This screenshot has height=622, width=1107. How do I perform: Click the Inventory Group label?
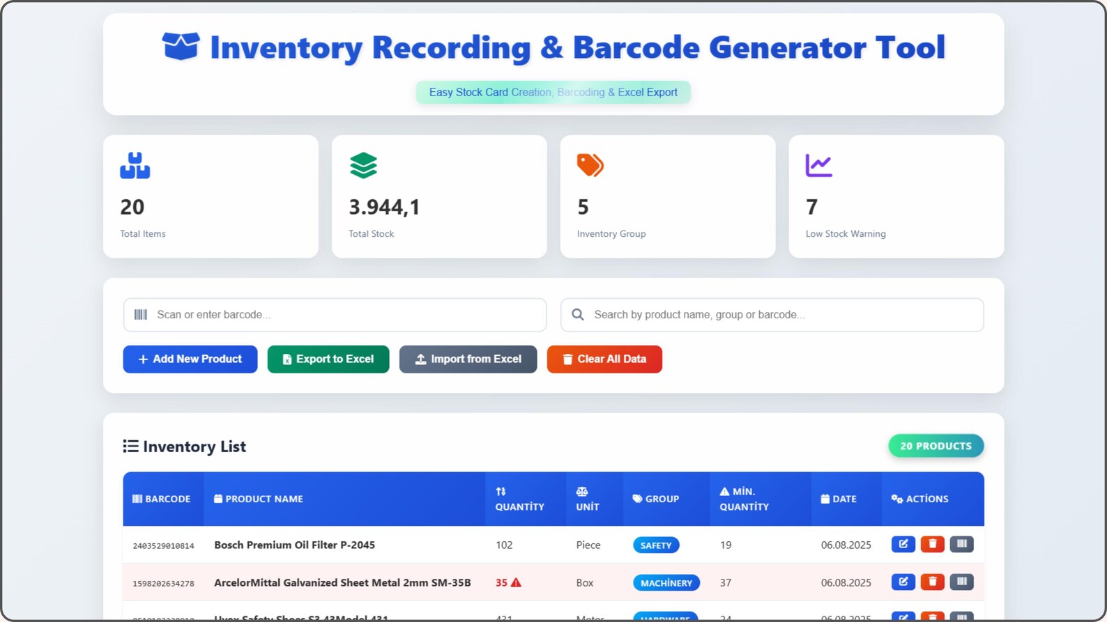pos(611,234)
